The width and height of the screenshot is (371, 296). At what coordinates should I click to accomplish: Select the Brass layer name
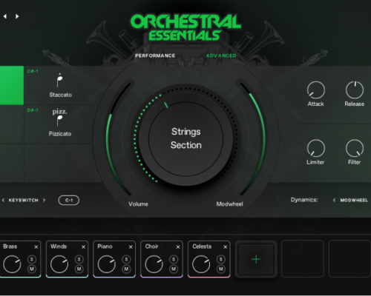(x=10, y=246)
